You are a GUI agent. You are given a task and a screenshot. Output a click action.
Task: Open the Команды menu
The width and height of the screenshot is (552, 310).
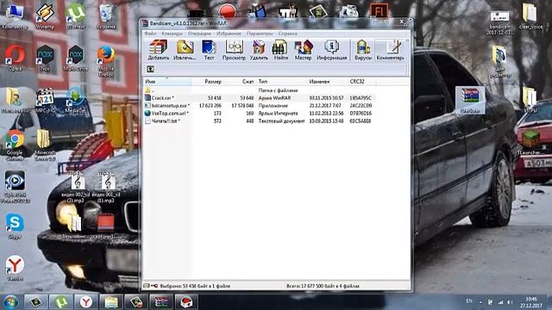[x=172, y=34]
